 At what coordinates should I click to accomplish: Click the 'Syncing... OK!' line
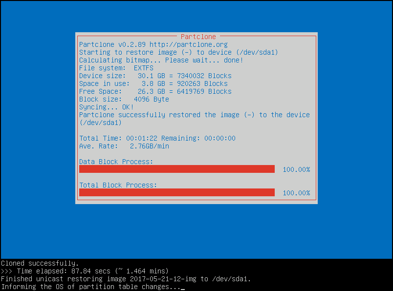click(x=106, y=107)
